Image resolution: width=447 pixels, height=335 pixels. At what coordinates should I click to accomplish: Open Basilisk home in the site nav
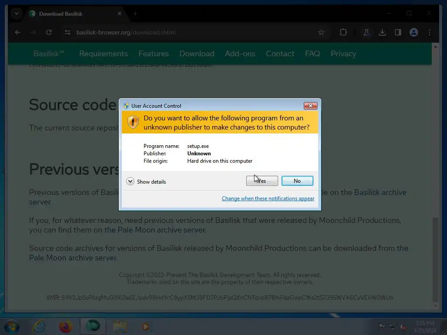point(49,54)
